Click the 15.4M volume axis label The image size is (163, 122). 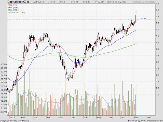point(4,94)
